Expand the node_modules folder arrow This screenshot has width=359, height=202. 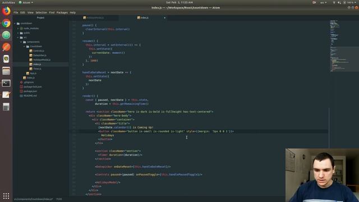tap(18, 29)
